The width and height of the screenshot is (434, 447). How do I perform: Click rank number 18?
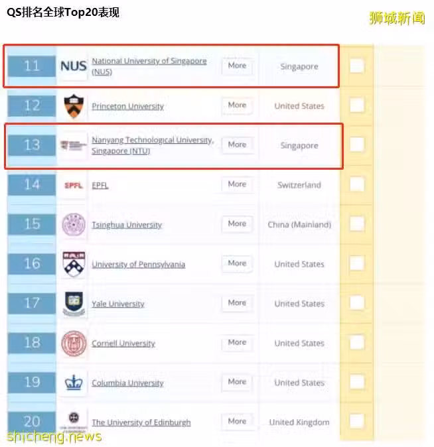(x=32, y=343)
